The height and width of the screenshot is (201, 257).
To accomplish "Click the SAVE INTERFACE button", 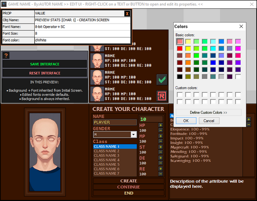I will point(45,64).
